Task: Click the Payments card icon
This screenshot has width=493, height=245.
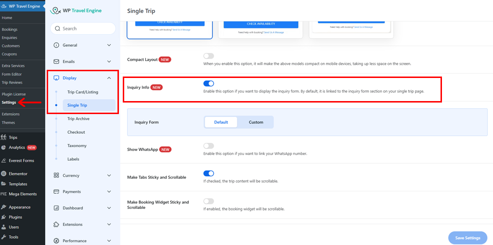Action: click(x=56, y=192)
